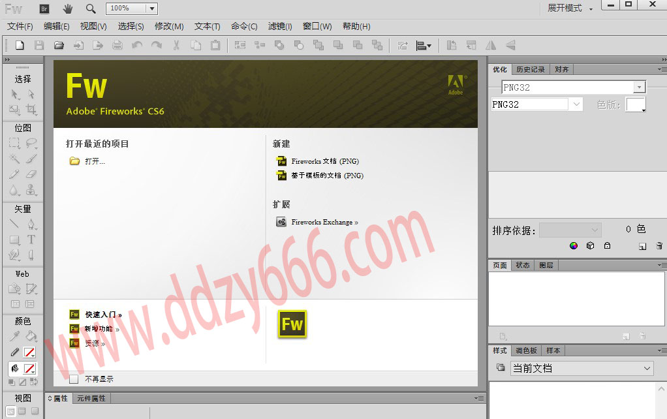Open Adobe Bridge with the Br icon
The width and height of the screenshot is (667, 419).
pos(44,8)
